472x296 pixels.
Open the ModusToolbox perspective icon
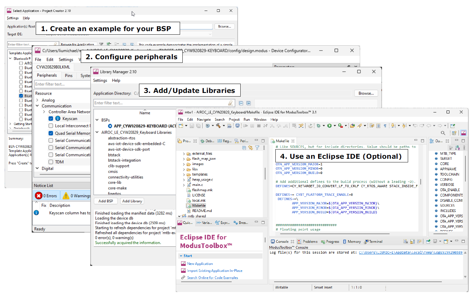pos(463,133)
